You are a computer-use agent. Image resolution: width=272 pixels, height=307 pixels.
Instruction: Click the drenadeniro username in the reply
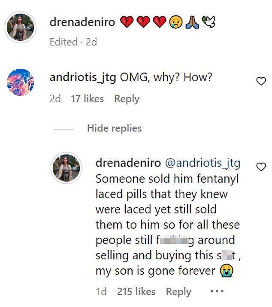(128, 163)
